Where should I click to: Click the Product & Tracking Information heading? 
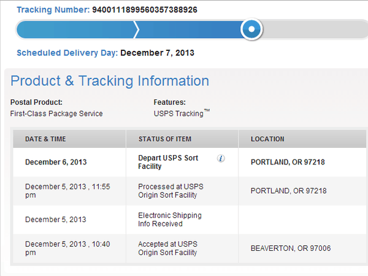click(x=110, y=81)
